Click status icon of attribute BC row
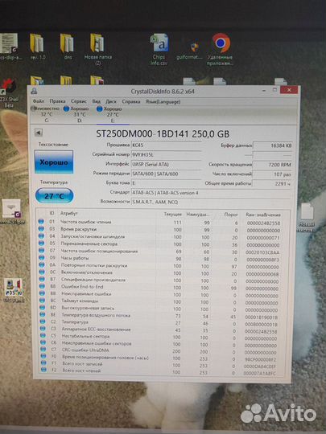Image resolution: width=326 pixels, height=434 pixels. pos(42,301)
